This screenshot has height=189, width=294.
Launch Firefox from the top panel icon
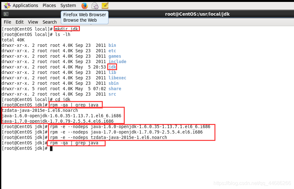85,6
